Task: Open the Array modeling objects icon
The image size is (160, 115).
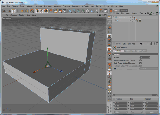Action: tap(83, 11)
